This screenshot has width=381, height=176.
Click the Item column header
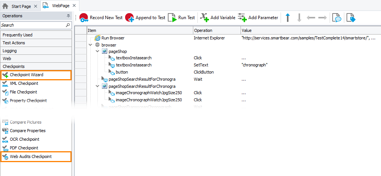pos(140,30)
